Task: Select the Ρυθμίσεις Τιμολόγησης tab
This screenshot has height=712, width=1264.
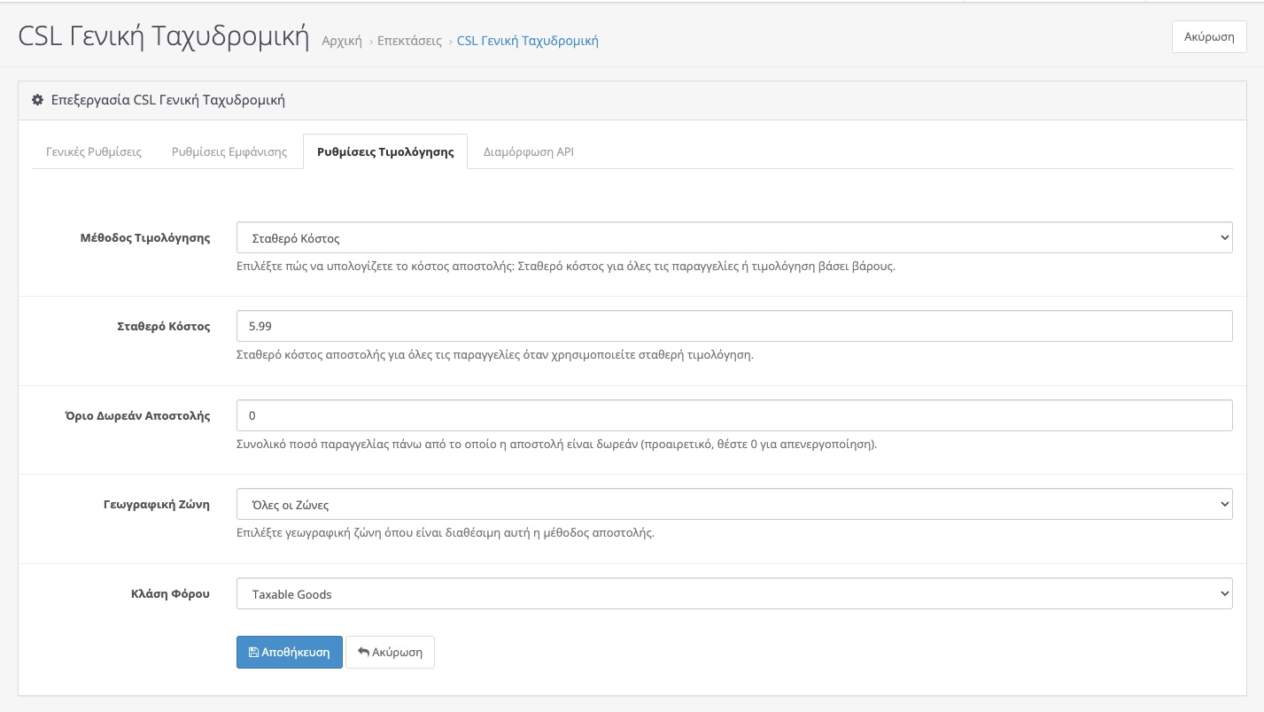Action: pyautogui.click(x=385, y=151)
